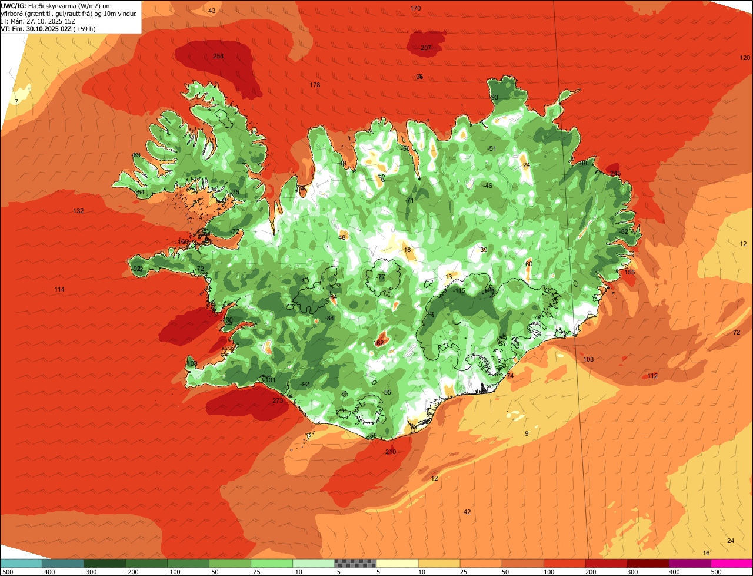Click the valid time 'VT: Fim. 30.10.2025 02Z'

click(x=35, y=28)
